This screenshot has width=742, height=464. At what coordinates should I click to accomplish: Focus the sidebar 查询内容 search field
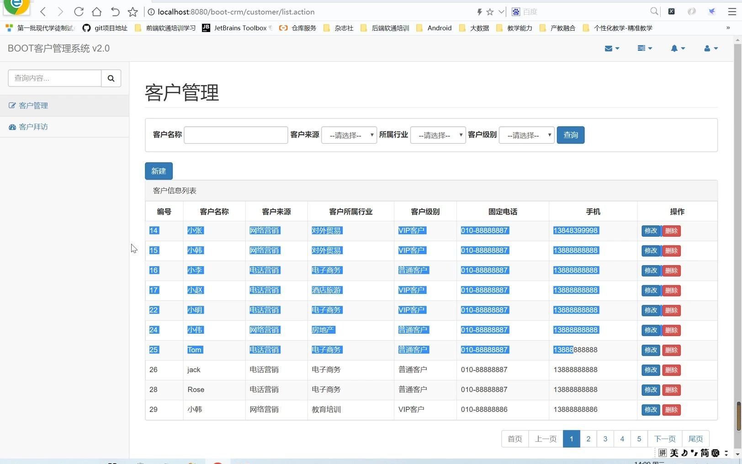(55, 78)
